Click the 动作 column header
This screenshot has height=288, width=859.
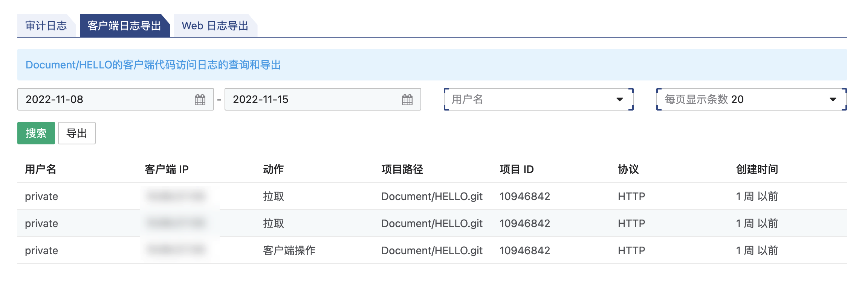point(273,169)
